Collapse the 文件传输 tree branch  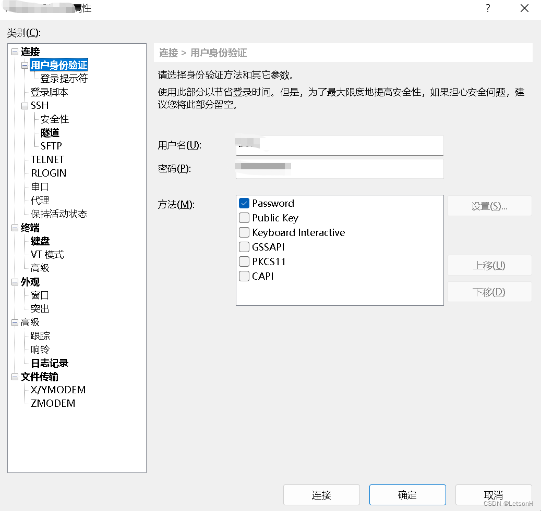14,376
